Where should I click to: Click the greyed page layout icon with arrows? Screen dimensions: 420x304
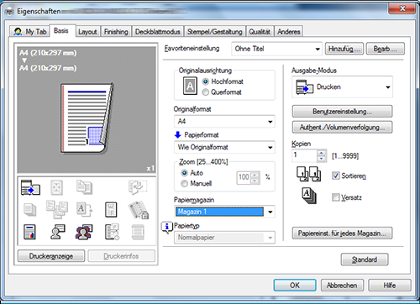(56, 187)
